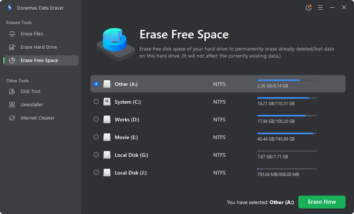The width and height of the screenshot is (354, 214).
Task: Click the '793.64 MB/808.00 MB' size text
Action: pyautogui.click(x=278, y=174)
